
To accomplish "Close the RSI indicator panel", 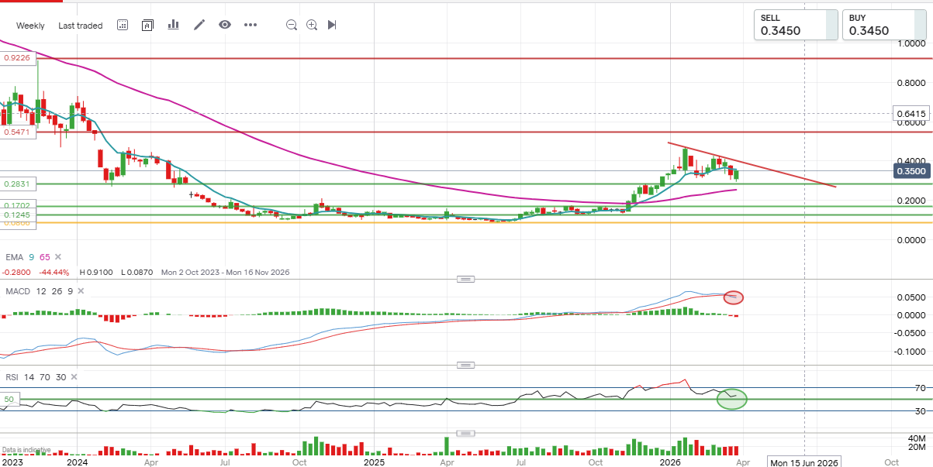I will pyautogui.click(x=74, y=377).
